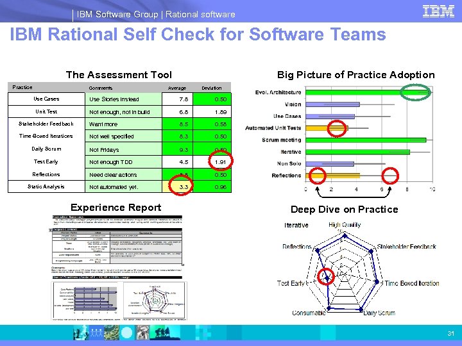Click the High Quality data point on radar
The height and width of the screenshot is (346, 462).
pyautogui.click(x=345, y=236)
